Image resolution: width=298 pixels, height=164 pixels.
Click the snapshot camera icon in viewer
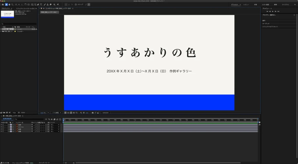click(93, 113)
